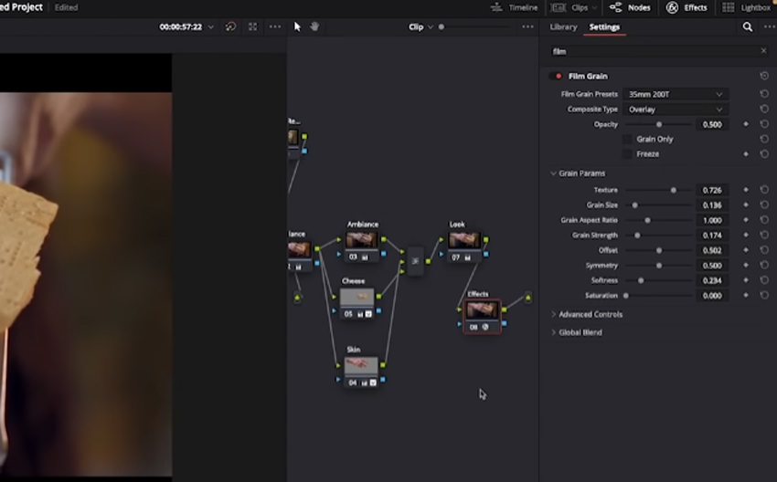Reset the entire Film Grain effect
Image resolution: width=777 pixels, height=482 pixels.
(x=764, y=76)
